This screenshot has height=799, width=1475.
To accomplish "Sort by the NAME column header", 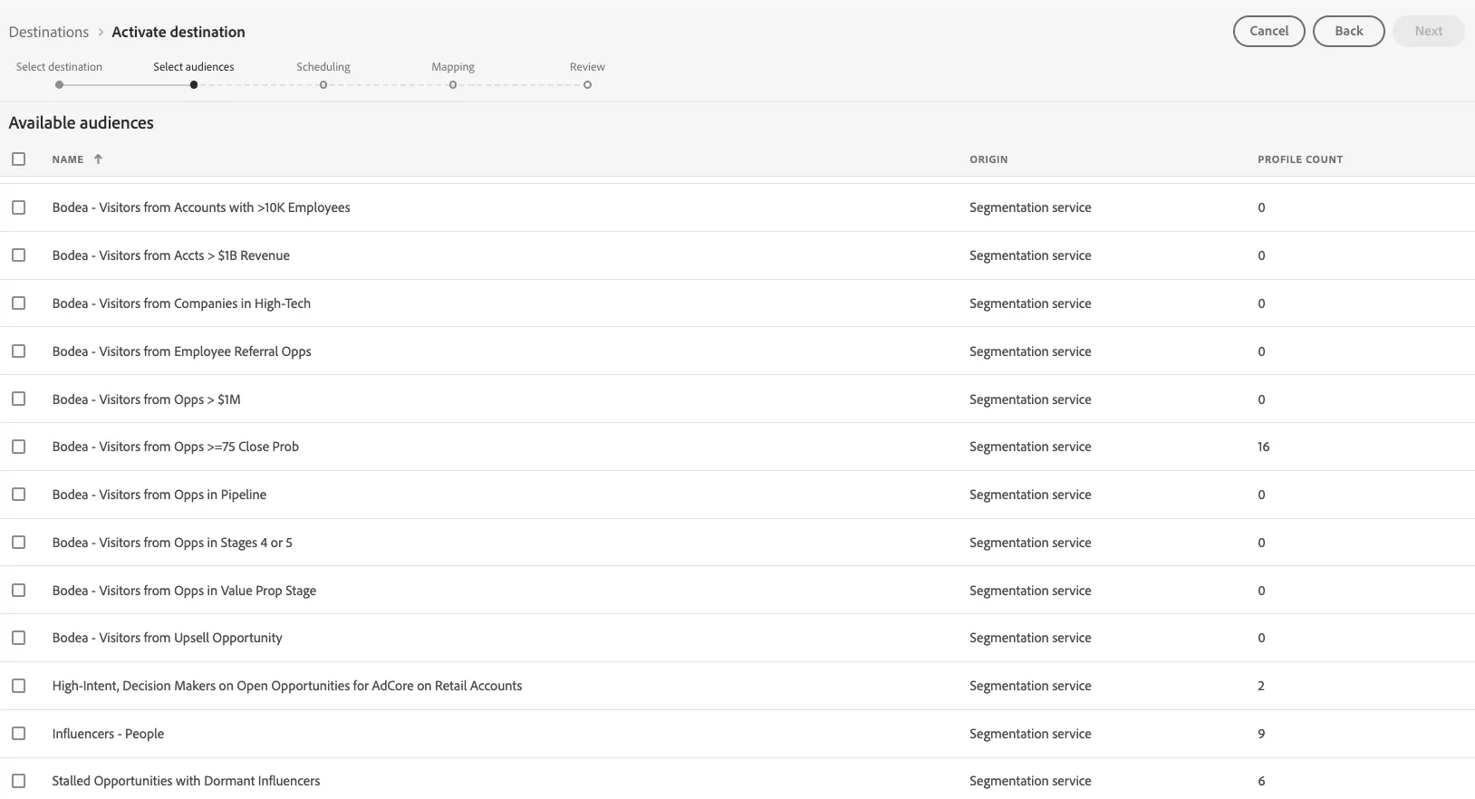I will pyautogui.click(x=68, y=159).
